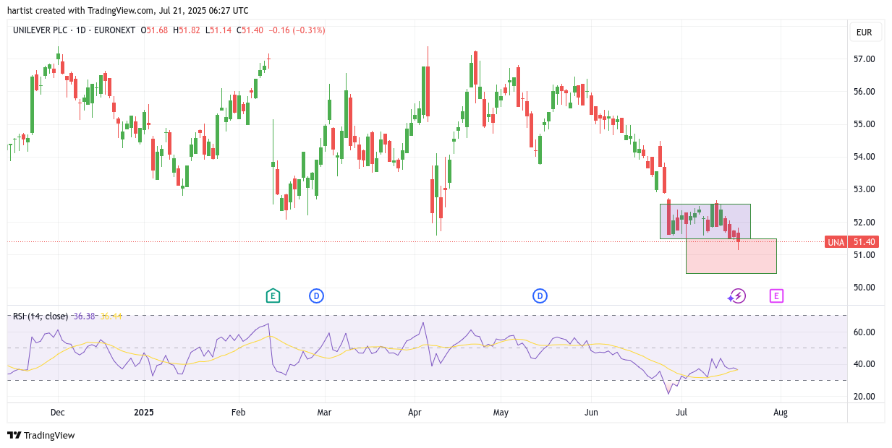Click the 52.00 price axis label

(x=864, y=222)
